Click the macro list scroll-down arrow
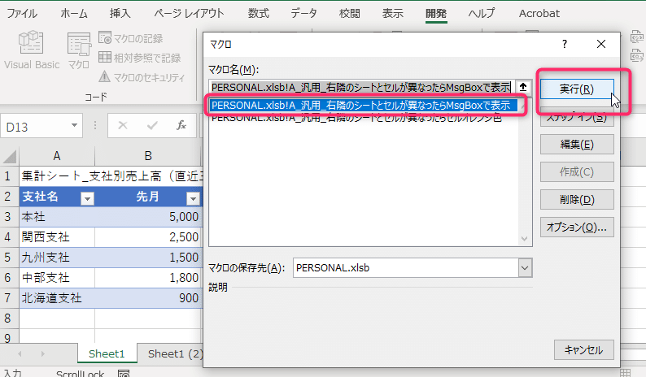646x377 pixels. pos(525,239)
